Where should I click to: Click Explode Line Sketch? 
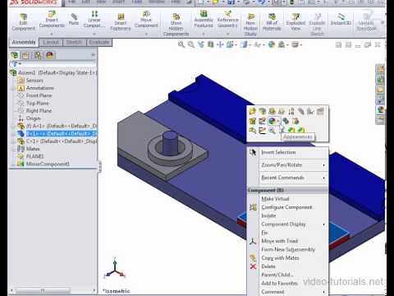coord(317,25)
